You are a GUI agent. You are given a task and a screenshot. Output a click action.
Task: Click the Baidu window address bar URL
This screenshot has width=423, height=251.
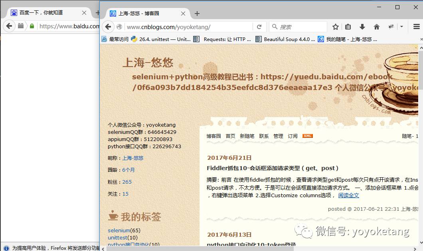(x=69, y=26)
